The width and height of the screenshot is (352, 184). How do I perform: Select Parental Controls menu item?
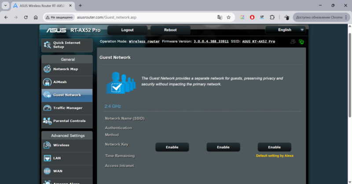pos(67,121)
